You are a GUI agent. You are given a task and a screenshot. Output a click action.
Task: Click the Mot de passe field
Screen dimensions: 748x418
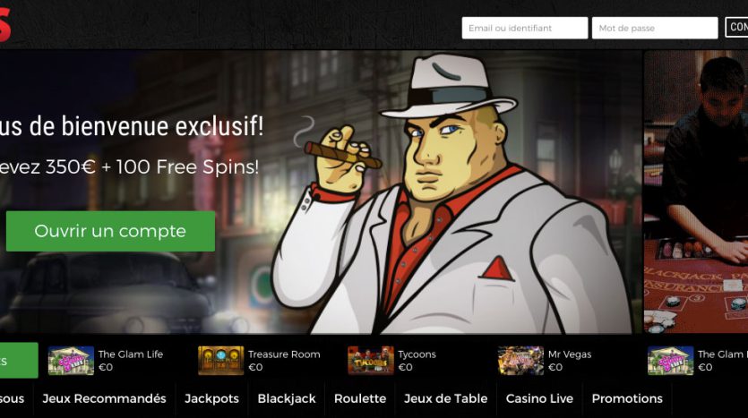pyautogui.click(x=655, y=28)
